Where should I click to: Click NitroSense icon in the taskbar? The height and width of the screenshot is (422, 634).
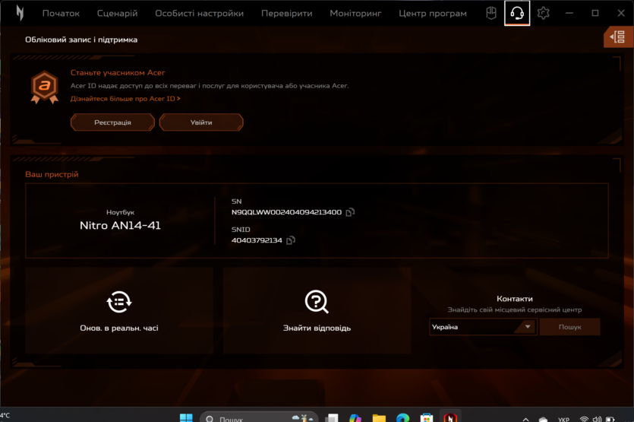pos(450,417)
